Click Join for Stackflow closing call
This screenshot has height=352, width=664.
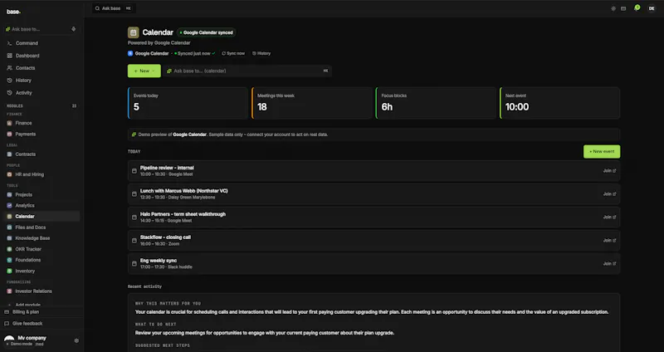coord(609,240)
